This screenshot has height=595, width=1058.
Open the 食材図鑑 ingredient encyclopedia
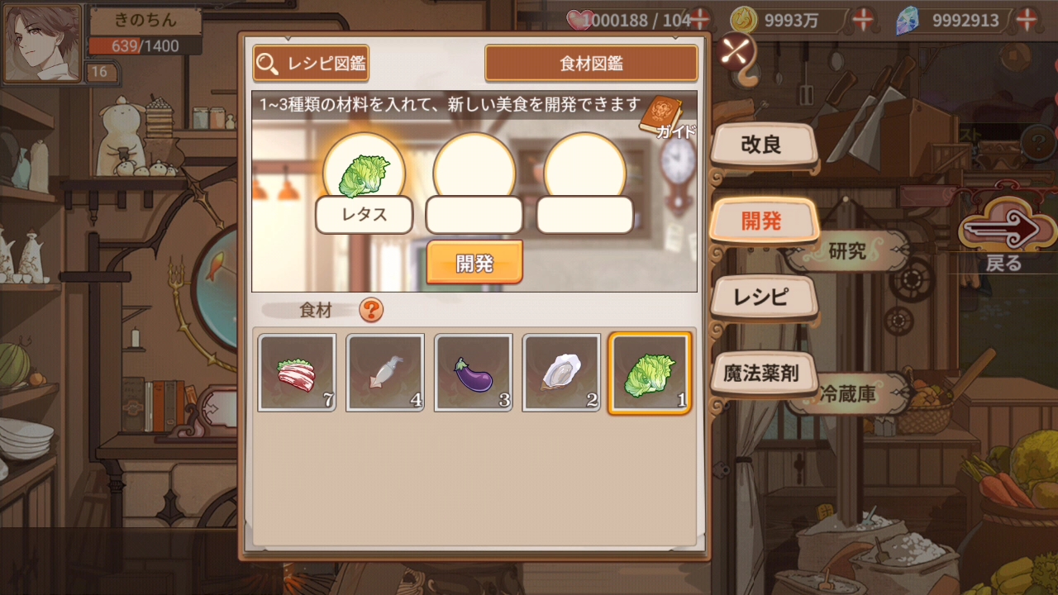coord(591,64)
